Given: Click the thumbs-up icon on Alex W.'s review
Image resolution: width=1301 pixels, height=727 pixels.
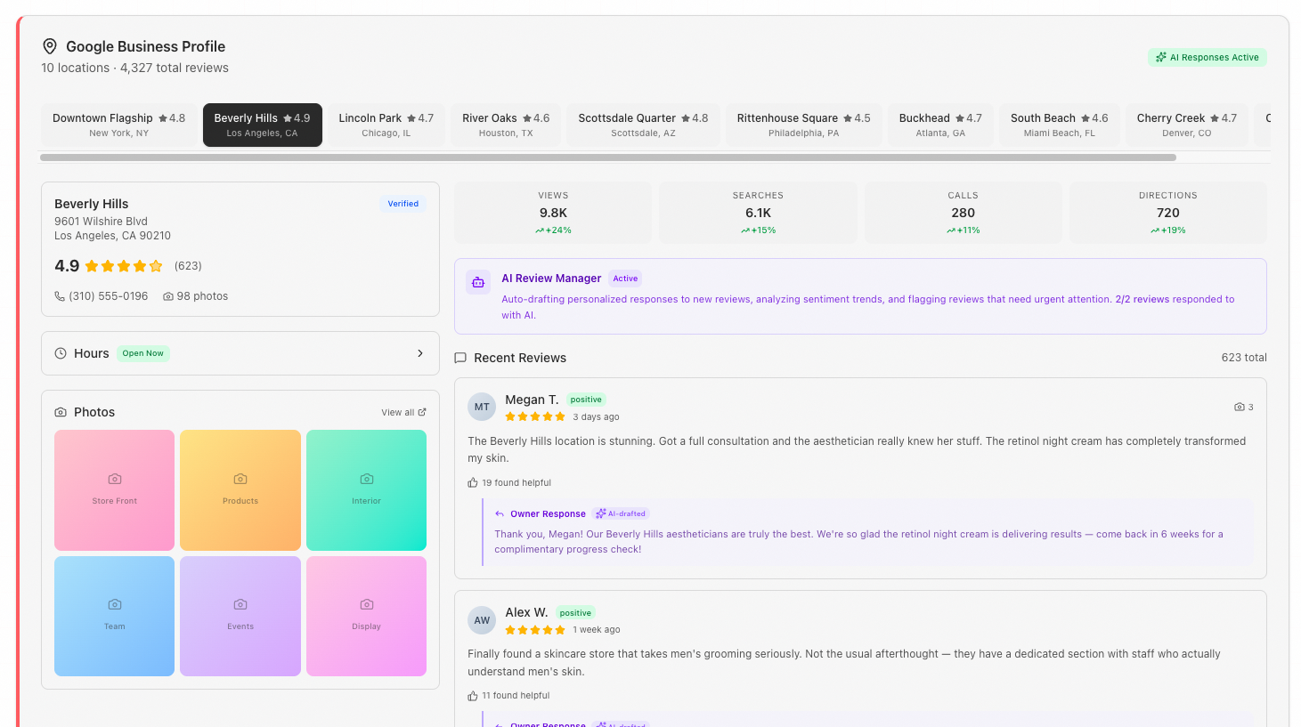Looking at the screenshot, I should 473,696.
